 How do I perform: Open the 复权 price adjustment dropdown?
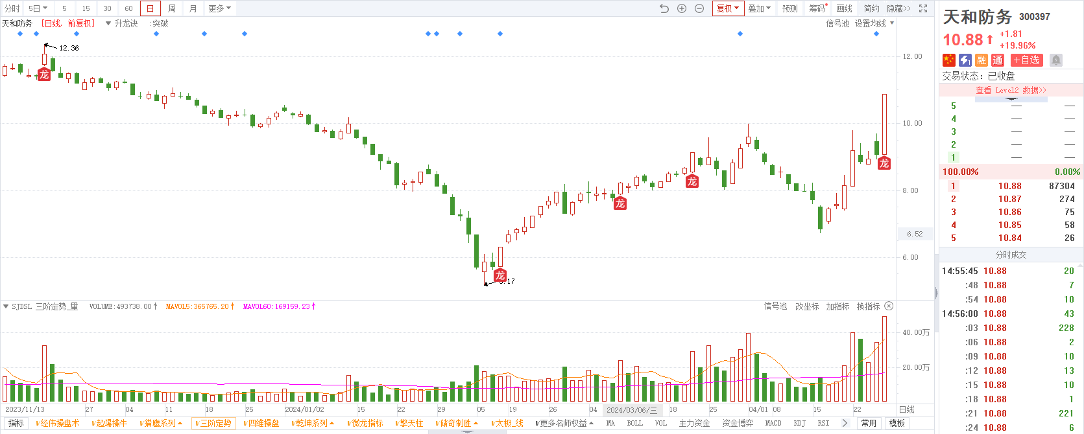tap(728, 8)
